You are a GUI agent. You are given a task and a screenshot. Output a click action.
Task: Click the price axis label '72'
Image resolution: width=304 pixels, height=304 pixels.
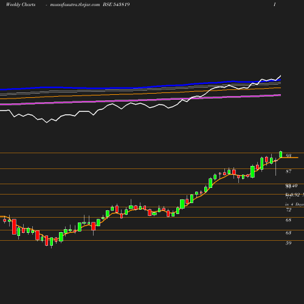pyautogui.click(x=289, y=210)
